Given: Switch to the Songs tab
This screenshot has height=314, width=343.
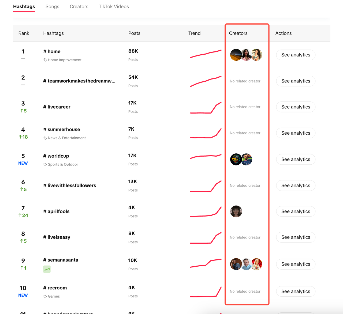Looking at the screenshot, I should tap(52, 6).
